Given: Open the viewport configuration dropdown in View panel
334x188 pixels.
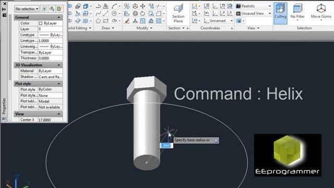Looking at the screenshot, I should click(240, 21).
